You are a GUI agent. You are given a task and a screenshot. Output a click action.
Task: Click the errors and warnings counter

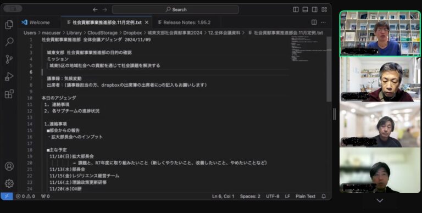[26, 197]
